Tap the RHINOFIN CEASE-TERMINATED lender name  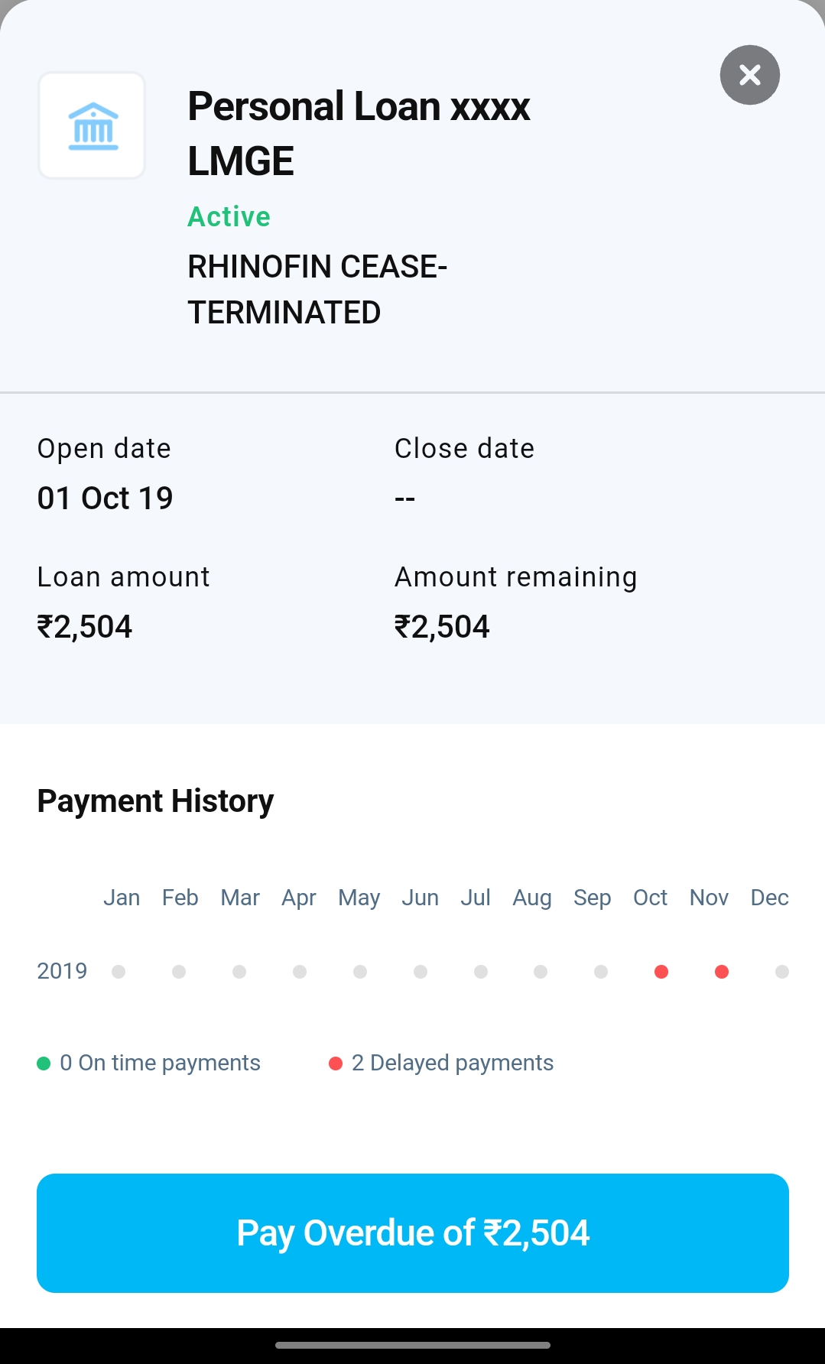coord(317,290)
